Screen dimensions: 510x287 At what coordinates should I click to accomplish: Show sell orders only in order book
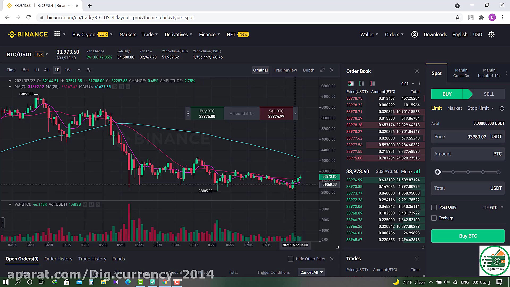(372, 83)
